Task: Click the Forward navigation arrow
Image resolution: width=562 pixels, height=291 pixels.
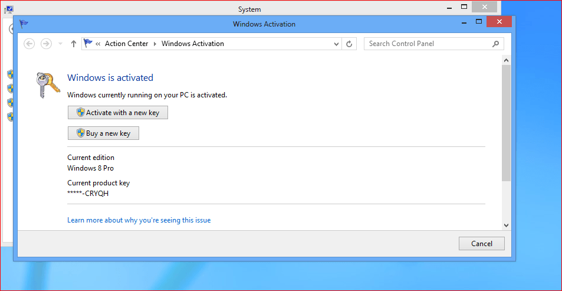Action: [x=46, y=44]
